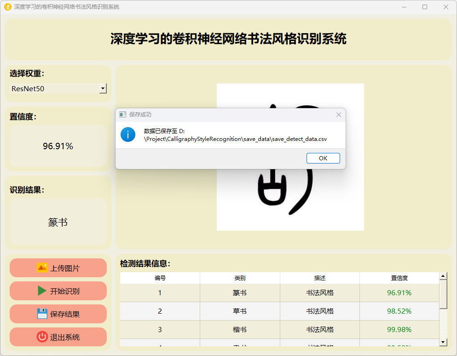The width and height of the screenshot is (457, 356).
Task: Click the 类别 column header
Action: tap(239, 278)
